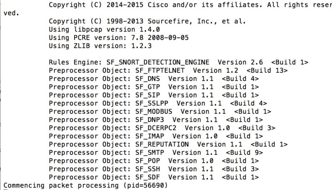Screen dimensions: 332x190
Task: Click the SF_POP preprocessor entry
Action: (x=154, y=161)
